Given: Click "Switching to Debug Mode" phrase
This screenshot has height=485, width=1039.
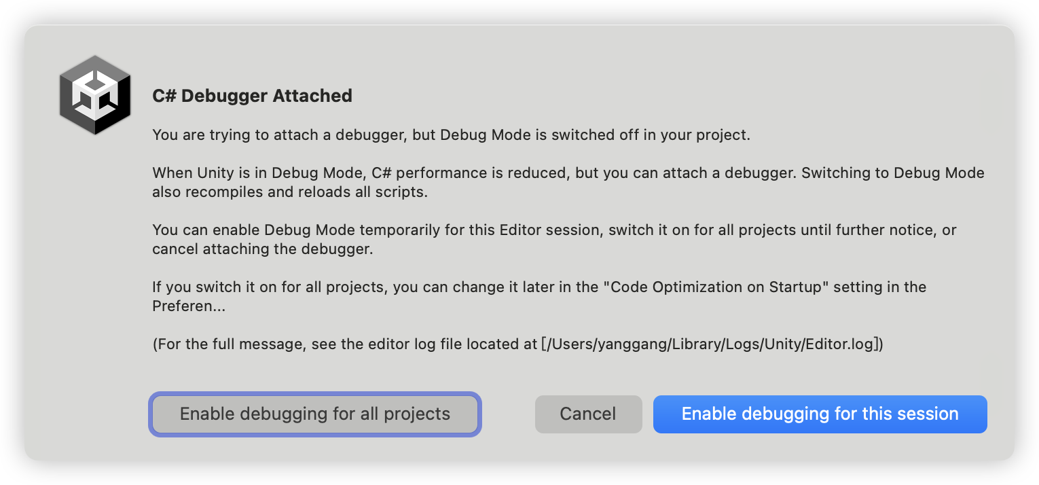Looking at the screenshot, I should click(893, 173).
